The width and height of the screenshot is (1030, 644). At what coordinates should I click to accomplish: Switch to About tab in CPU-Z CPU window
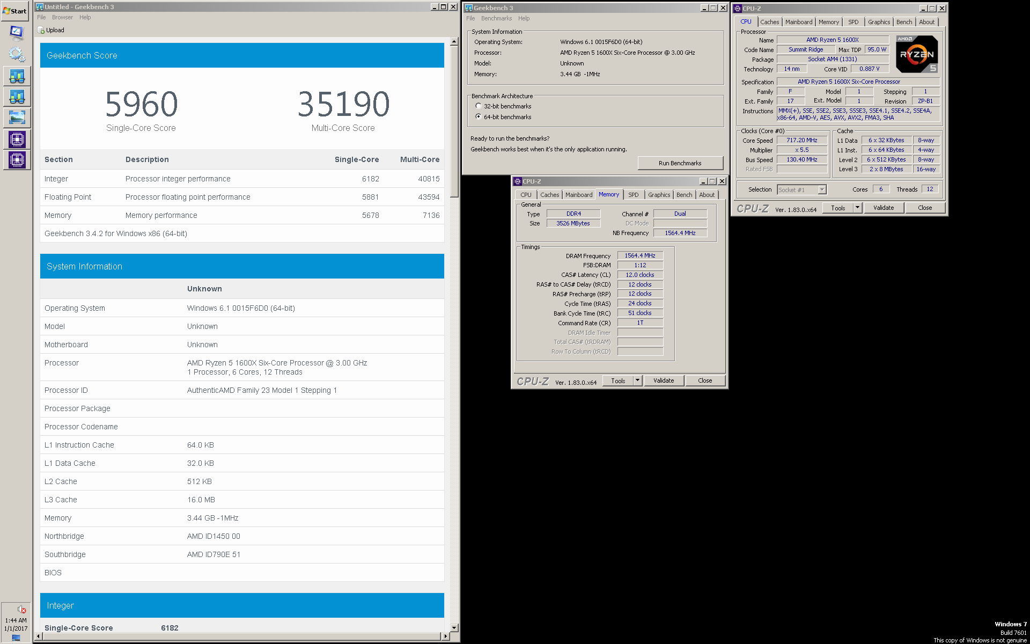pos(927,22)
